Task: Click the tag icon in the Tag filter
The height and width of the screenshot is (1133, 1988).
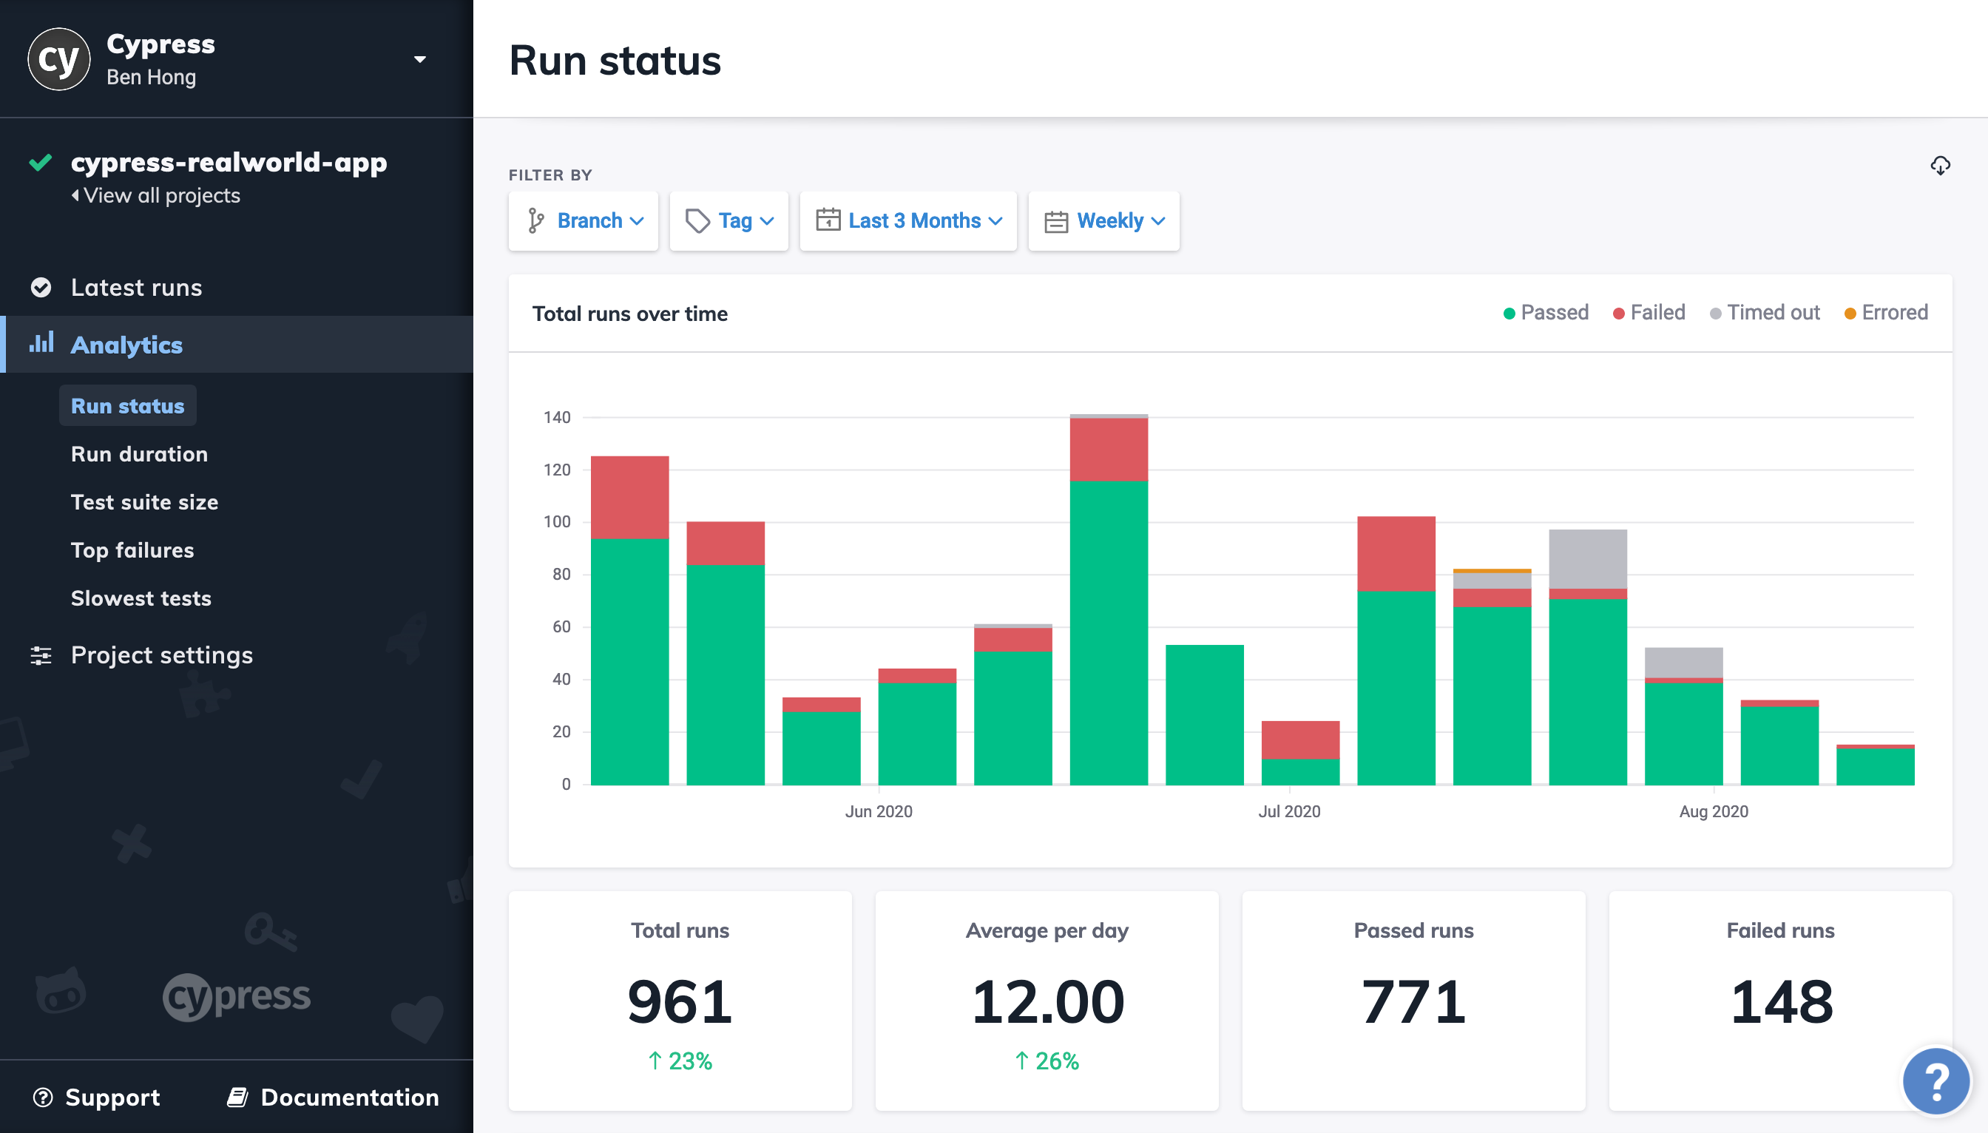Action: [x=697, y=221]
